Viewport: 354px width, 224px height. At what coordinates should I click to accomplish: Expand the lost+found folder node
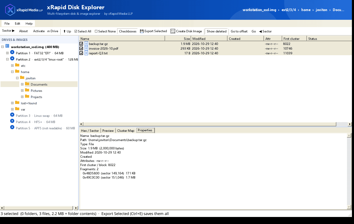click(12, 103)
